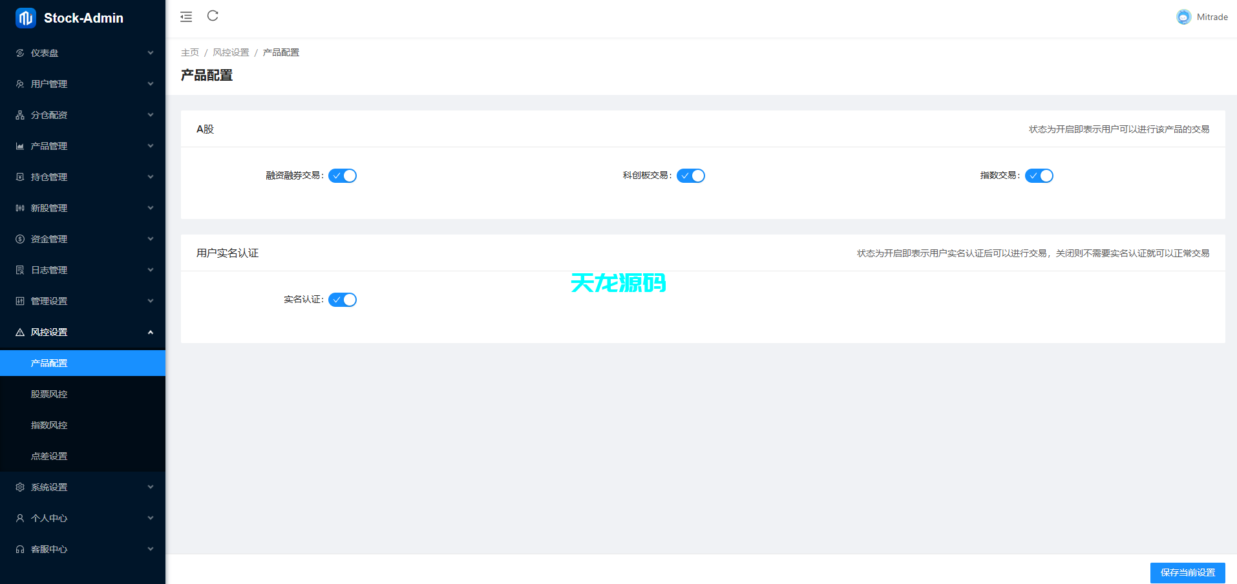
Task: Click the 保存当前设置 save button
Action: click(1187, 572)
